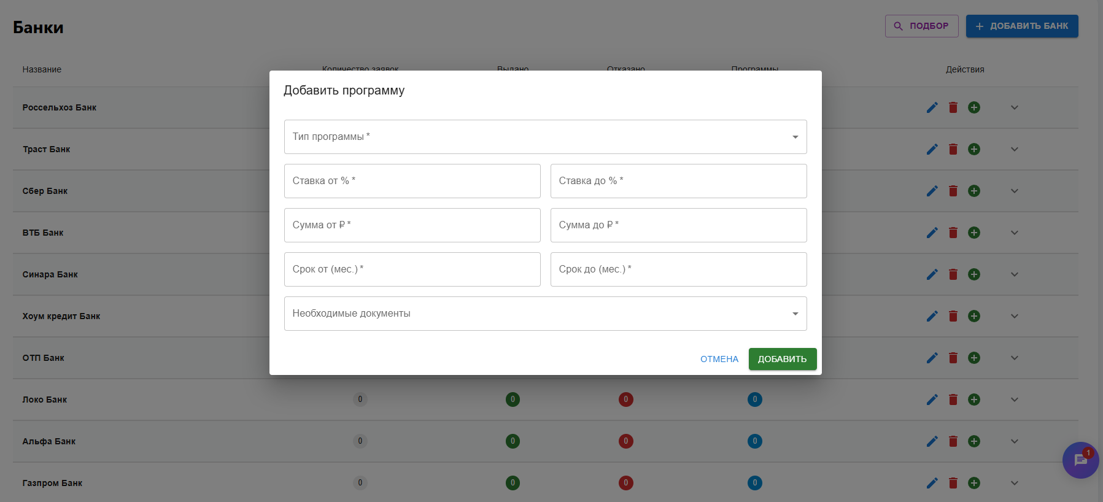
Task: Add program to Газпром Банк with plus icon
Action: 973,483
